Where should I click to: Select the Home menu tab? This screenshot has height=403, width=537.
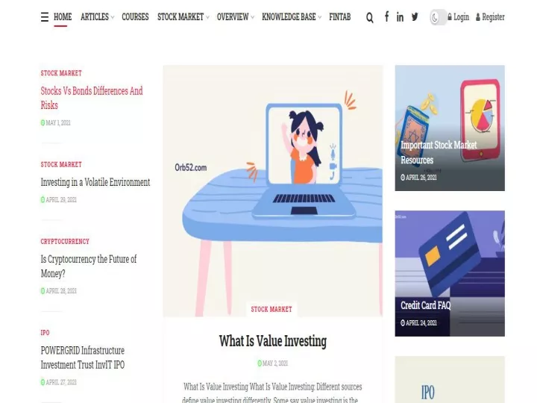[x=63, y=16]
